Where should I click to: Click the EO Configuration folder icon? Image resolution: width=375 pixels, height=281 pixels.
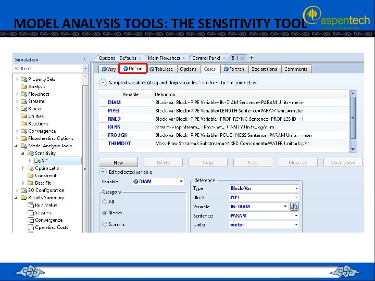23,190
